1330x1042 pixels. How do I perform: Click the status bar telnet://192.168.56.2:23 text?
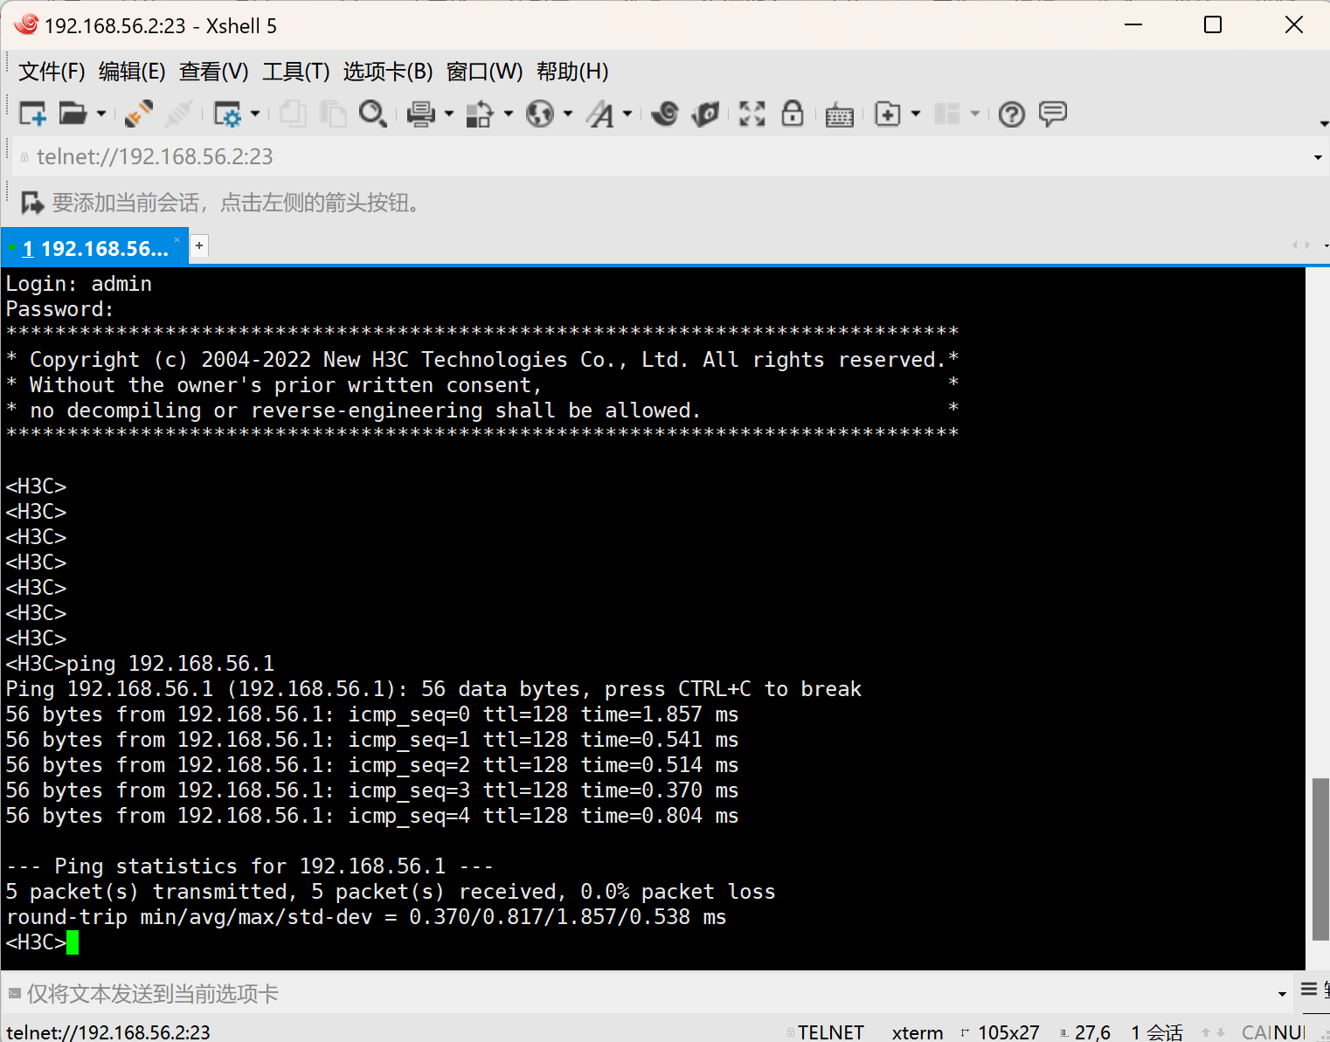click(108, 1032)
